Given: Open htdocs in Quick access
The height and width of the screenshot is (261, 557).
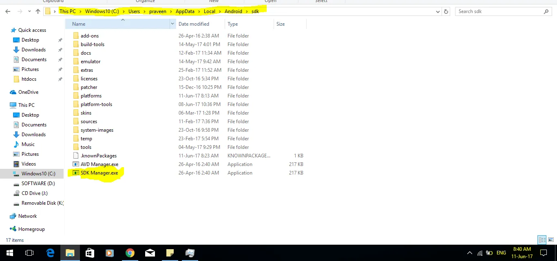Looking at the screenshot, I should click(29, 79).
